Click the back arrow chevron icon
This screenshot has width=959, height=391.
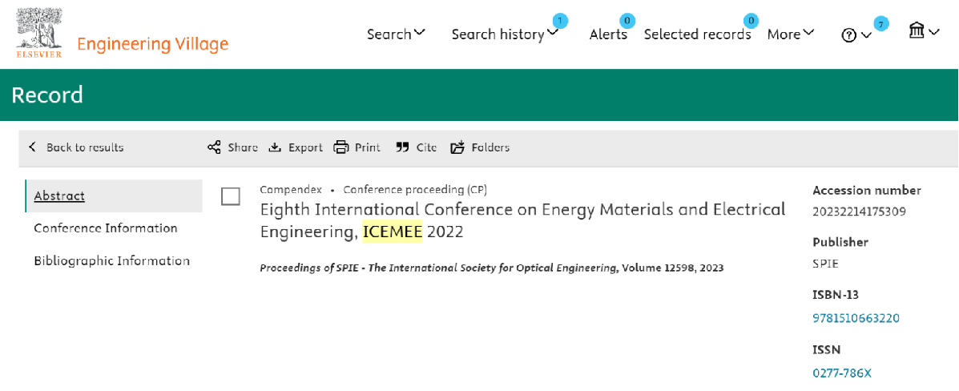pyautogui.click(x=32, y=147)
